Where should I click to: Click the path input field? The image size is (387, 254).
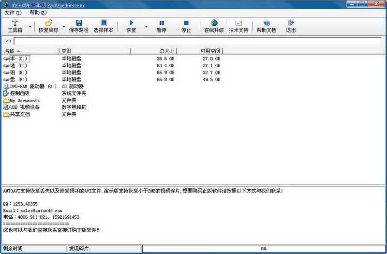198,41
